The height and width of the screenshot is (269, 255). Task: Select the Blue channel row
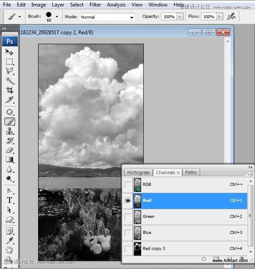(x=190, y=233)
